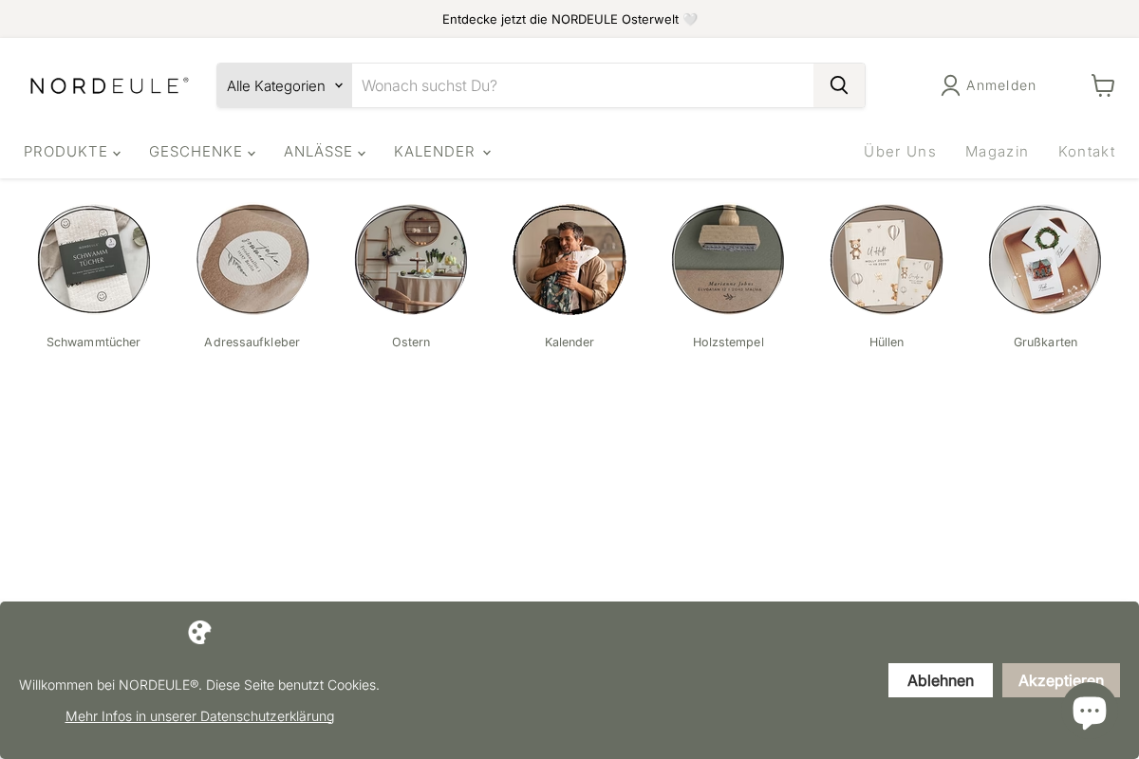Open the Magazin link
This screenshot has width=1139, height=759.
[997, 152]
